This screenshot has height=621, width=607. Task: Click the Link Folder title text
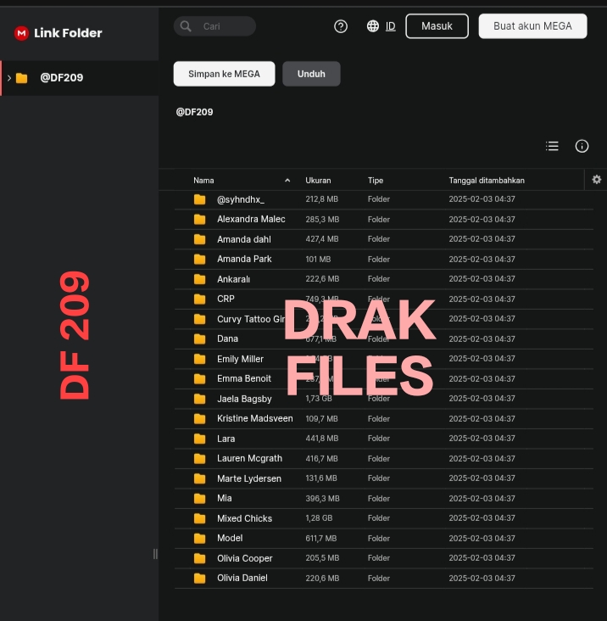68,33
